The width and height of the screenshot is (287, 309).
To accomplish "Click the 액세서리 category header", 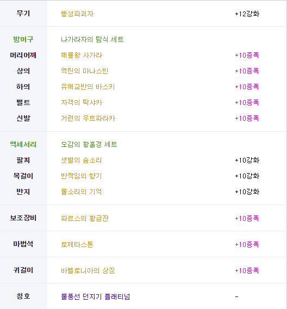I will pyautogui.click(x=23, y=145).
